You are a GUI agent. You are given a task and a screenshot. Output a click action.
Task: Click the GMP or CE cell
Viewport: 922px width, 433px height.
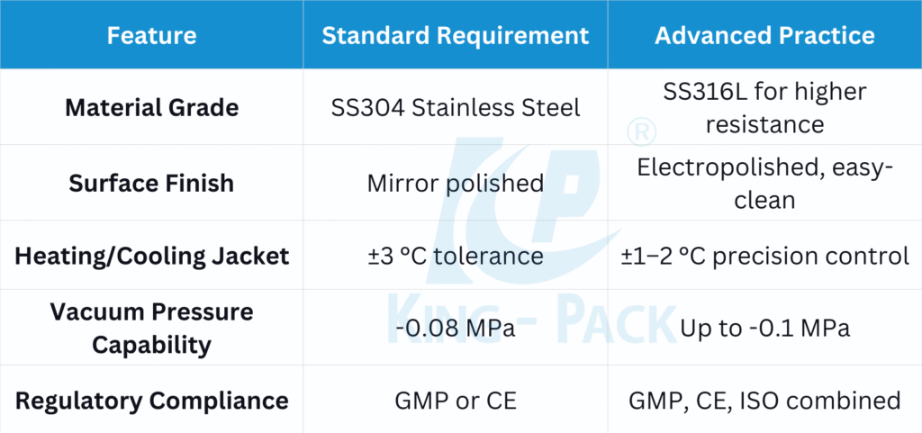tap(456, 400)
